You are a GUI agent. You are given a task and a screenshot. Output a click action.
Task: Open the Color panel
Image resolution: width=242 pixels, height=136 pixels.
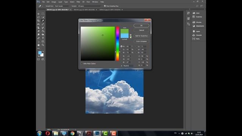(x=196, y=13)
